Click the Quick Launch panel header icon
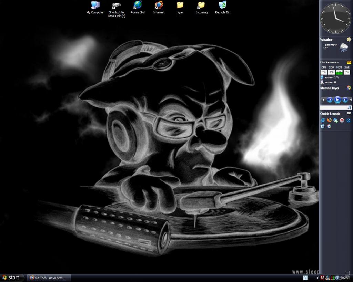353x282 pixels. tap(349, 113)
